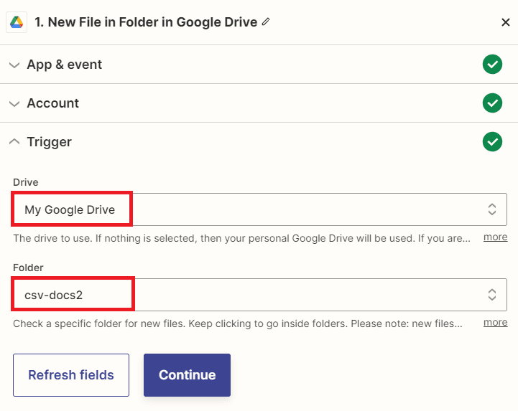518x411 pixels.
Task: Click the Account green checkmark icon
Action: (492, 103)
